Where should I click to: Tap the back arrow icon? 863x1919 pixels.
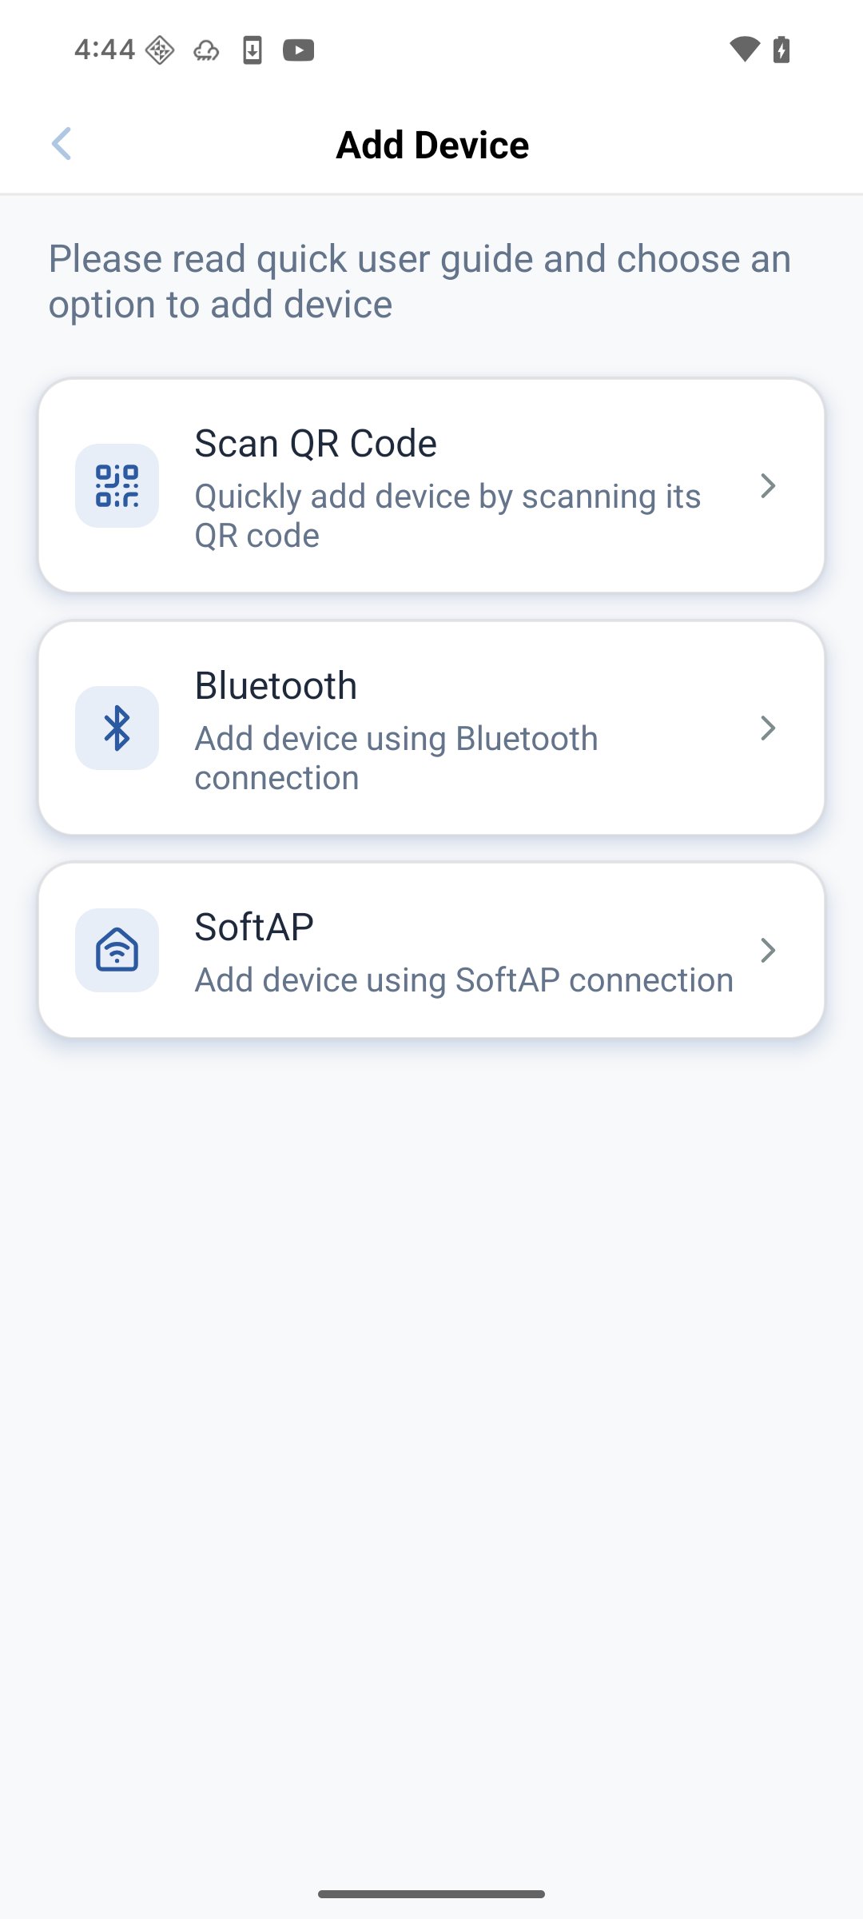pyautogui.click(x=62, y=144)
